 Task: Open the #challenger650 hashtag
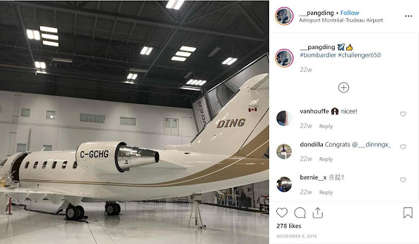[359, 55]
